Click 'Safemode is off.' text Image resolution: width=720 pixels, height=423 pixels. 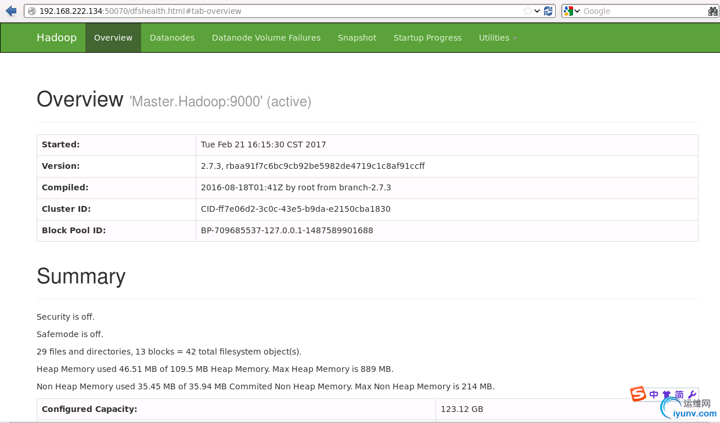[x=70, y=334]
